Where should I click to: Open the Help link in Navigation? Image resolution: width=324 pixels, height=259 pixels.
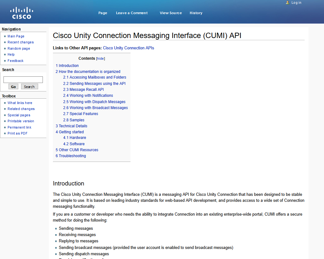[x=11, y=54]
